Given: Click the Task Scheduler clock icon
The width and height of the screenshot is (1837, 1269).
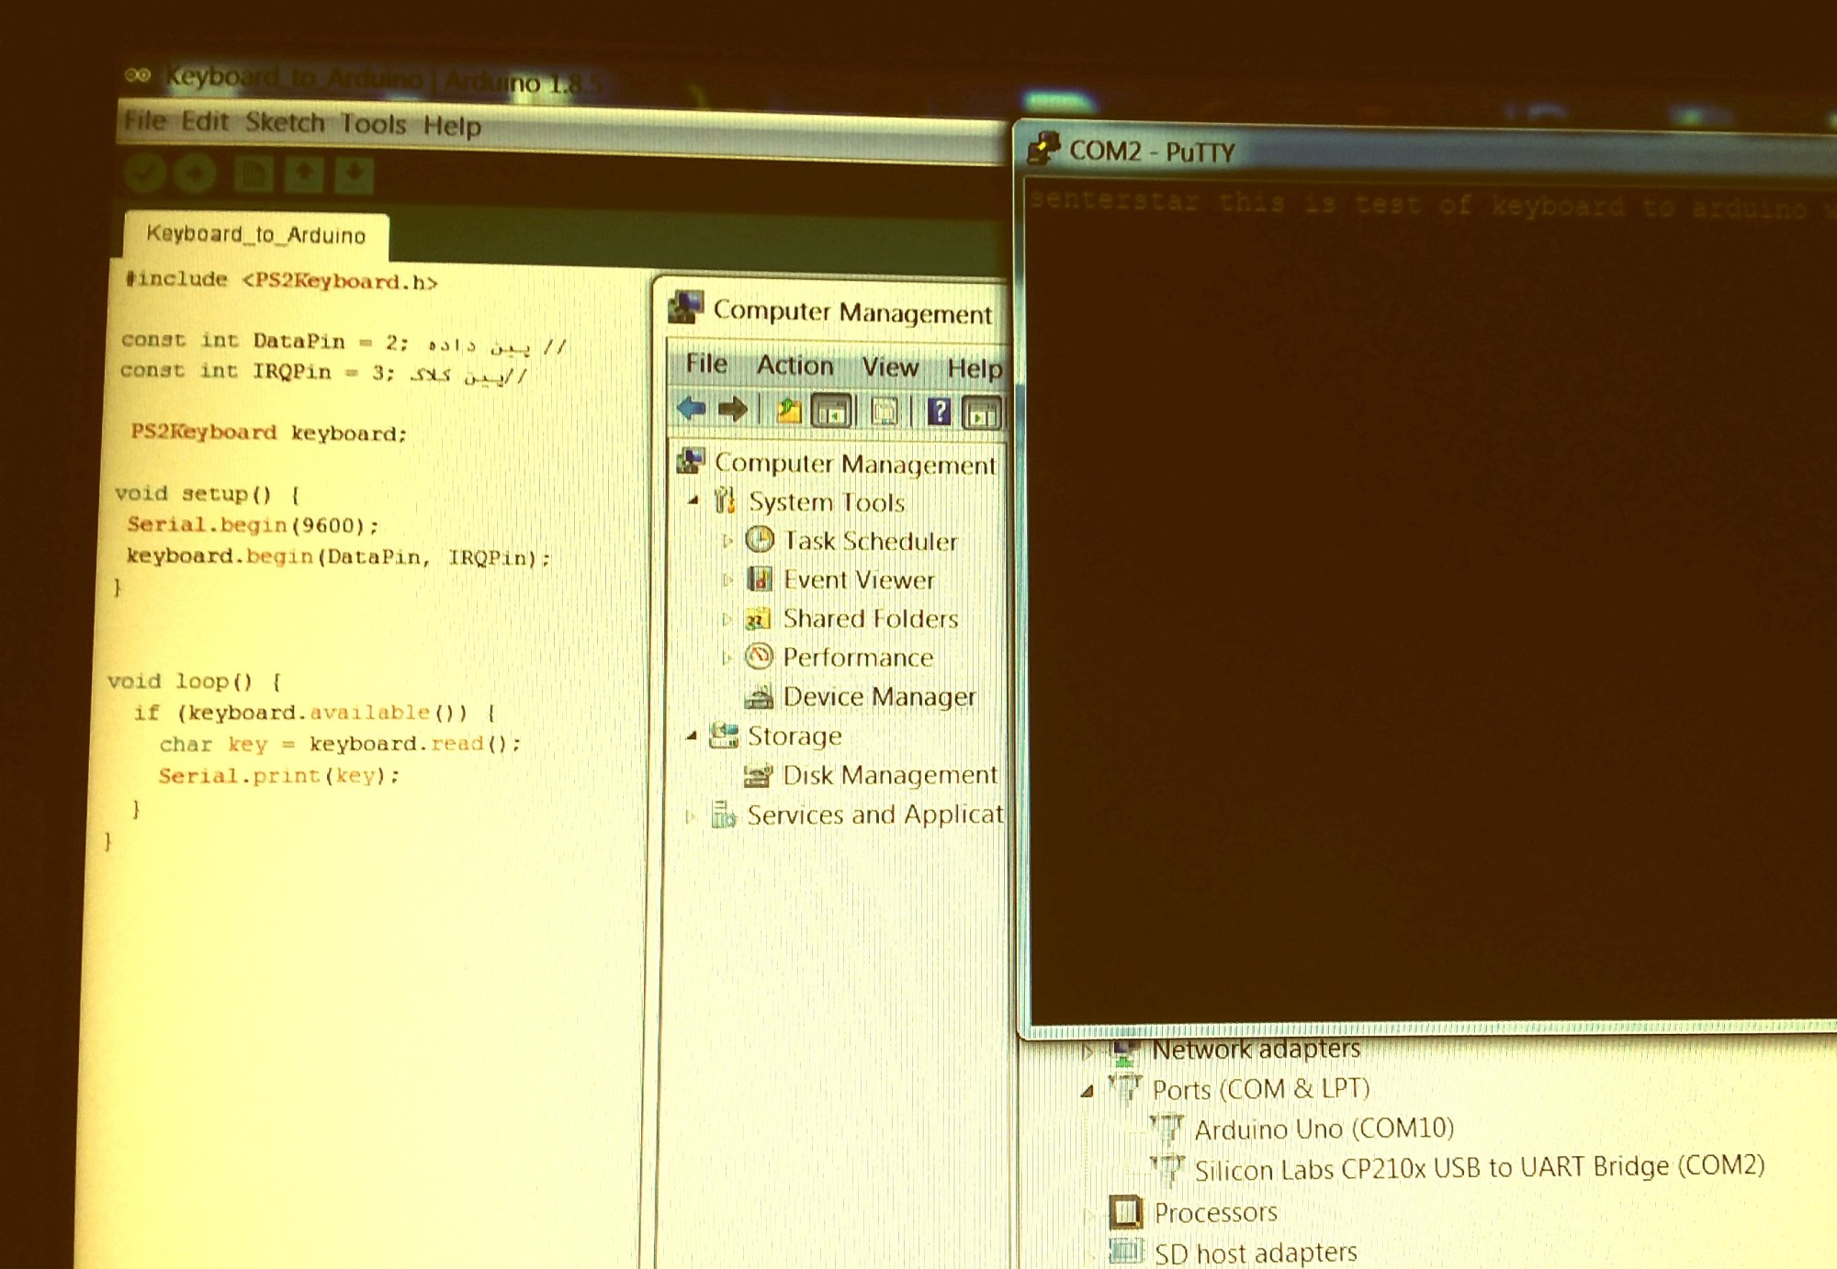Looking at the screenshot, I should [x=760, y=539].
